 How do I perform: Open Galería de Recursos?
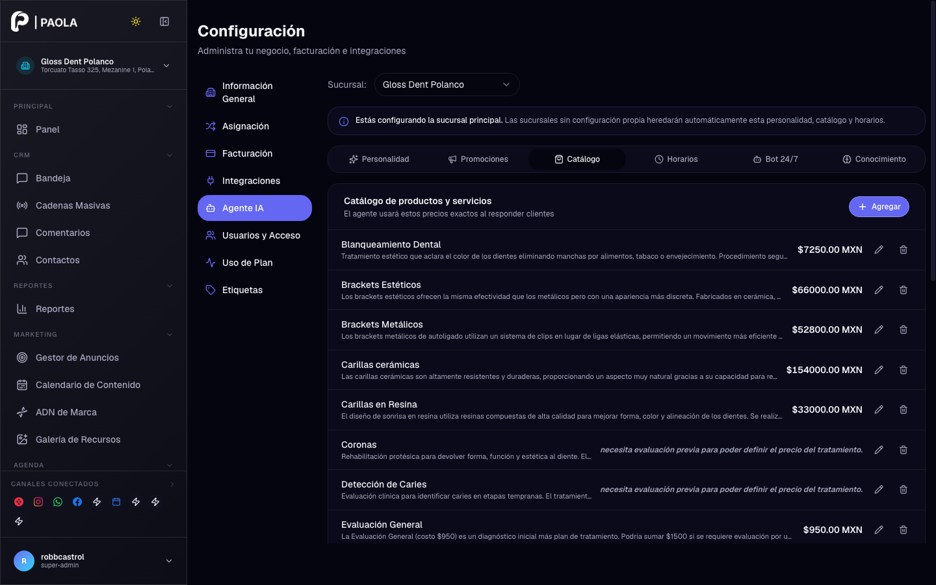click(x=94, y=439)
